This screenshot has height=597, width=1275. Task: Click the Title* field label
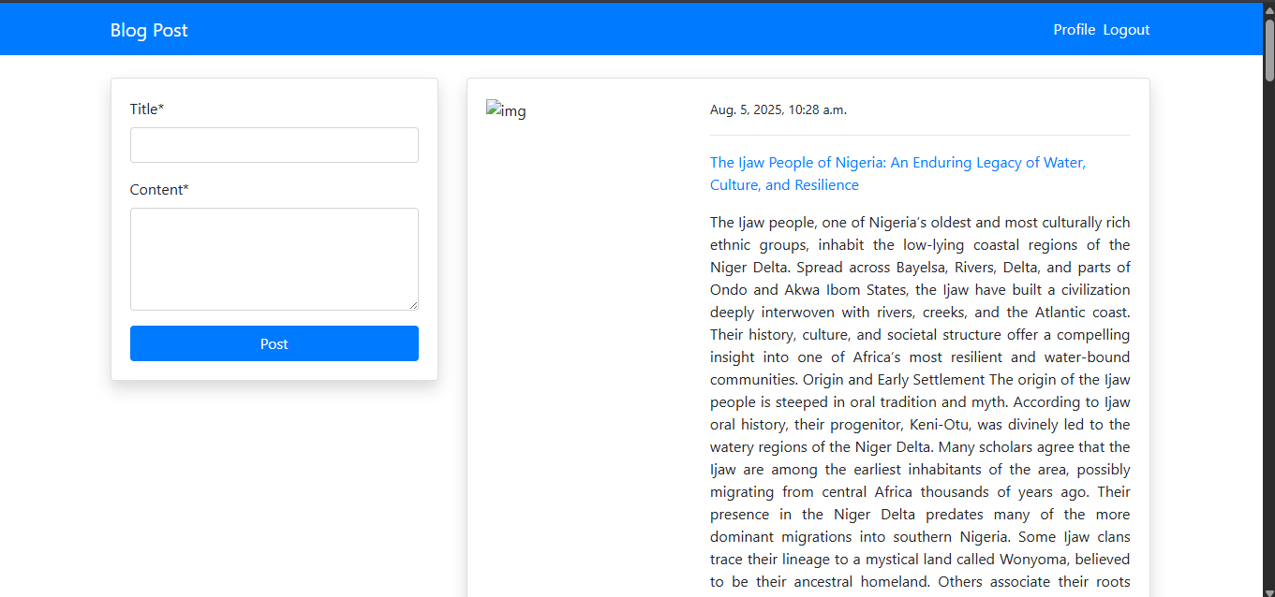tap(147, 109)
